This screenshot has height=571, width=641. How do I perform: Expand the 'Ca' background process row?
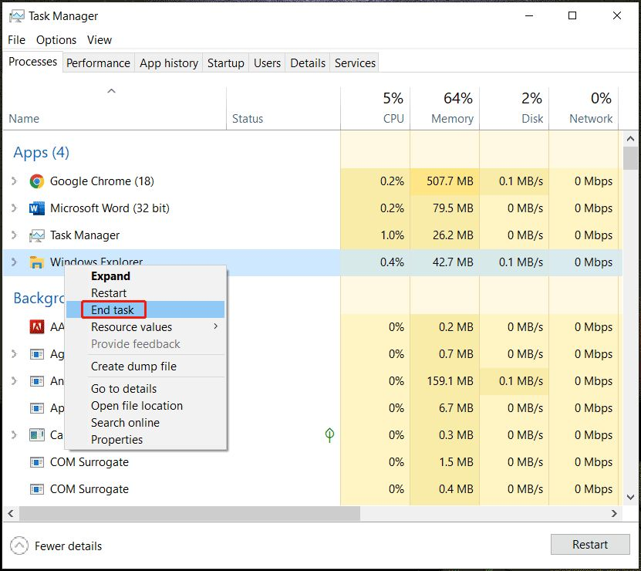point(14,434)
